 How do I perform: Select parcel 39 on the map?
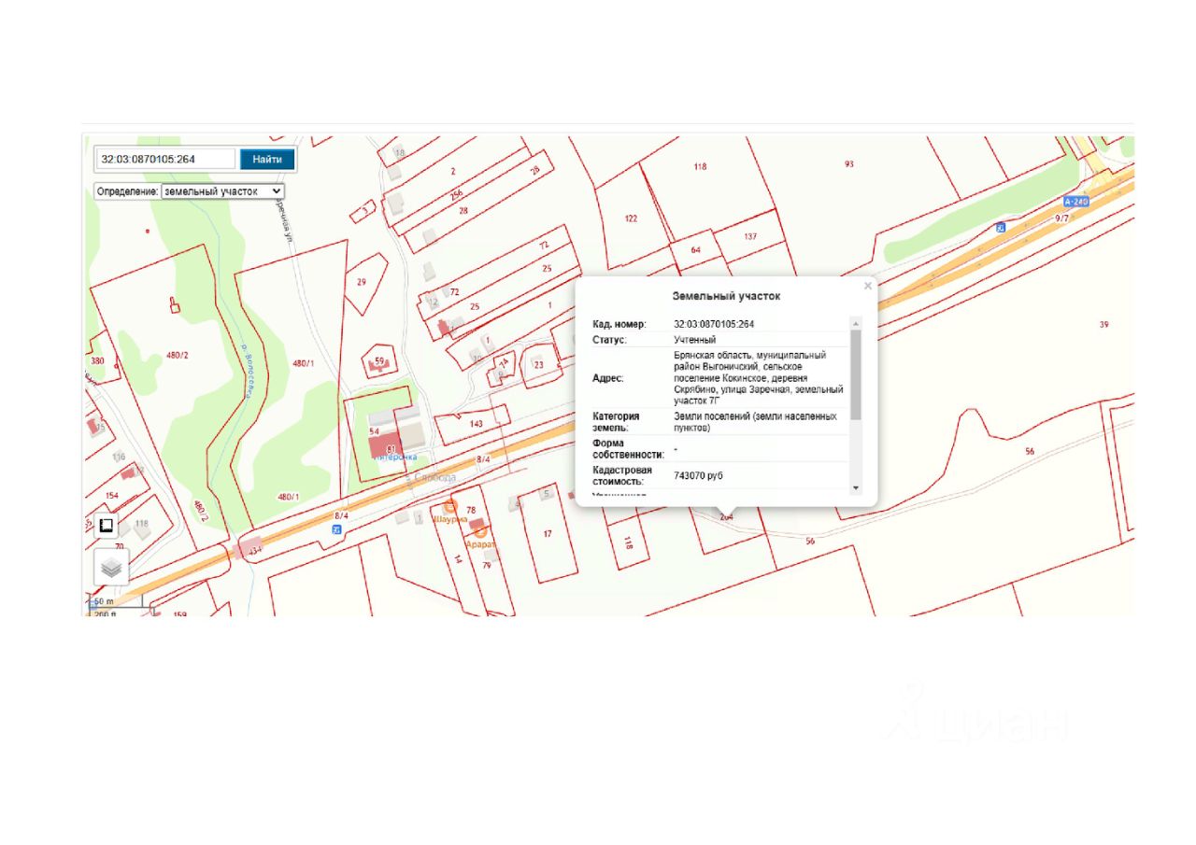(x=1104, y=325)
